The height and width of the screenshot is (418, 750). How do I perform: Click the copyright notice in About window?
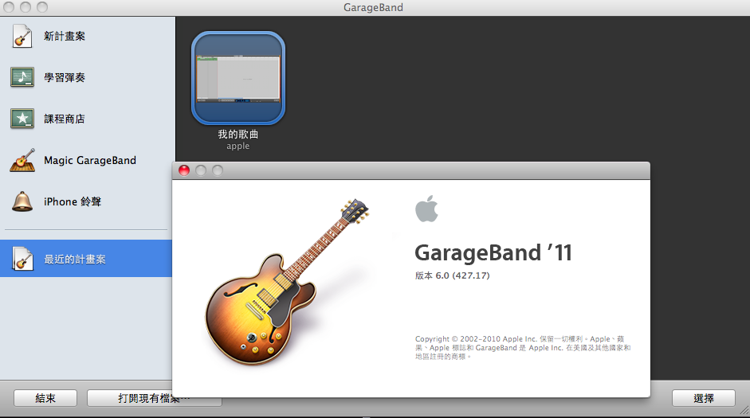click(523, 348)
